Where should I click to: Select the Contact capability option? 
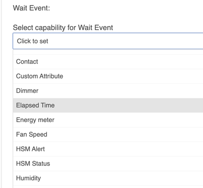pos(108,62)
